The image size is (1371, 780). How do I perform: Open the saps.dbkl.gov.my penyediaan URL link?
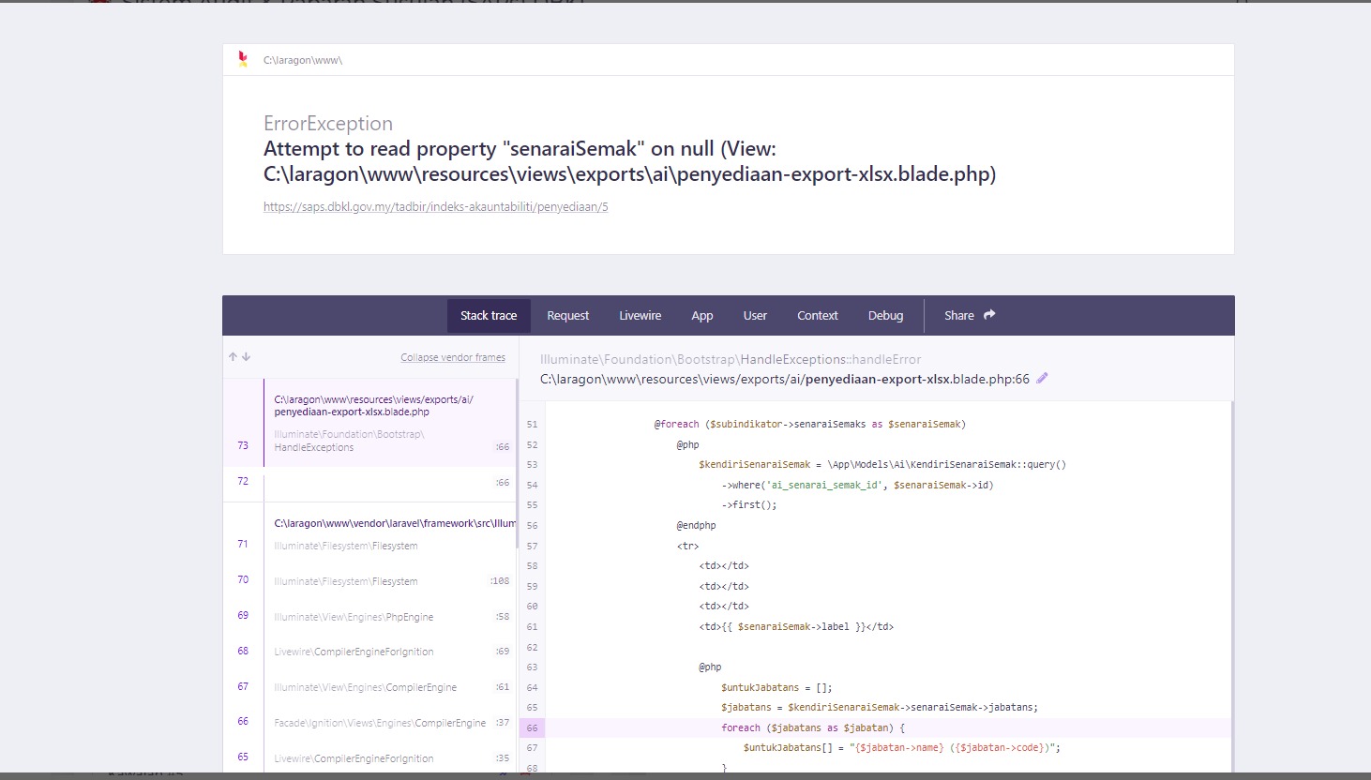435,207
